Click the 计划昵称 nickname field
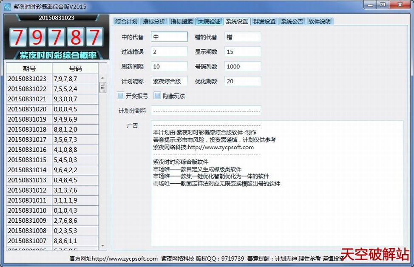 coord(169,81)
